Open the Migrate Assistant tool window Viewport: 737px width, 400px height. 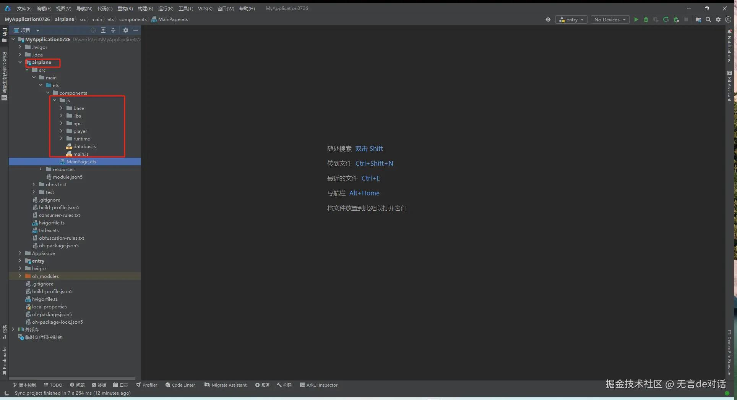pyautogui.click(x=226, y=385)
